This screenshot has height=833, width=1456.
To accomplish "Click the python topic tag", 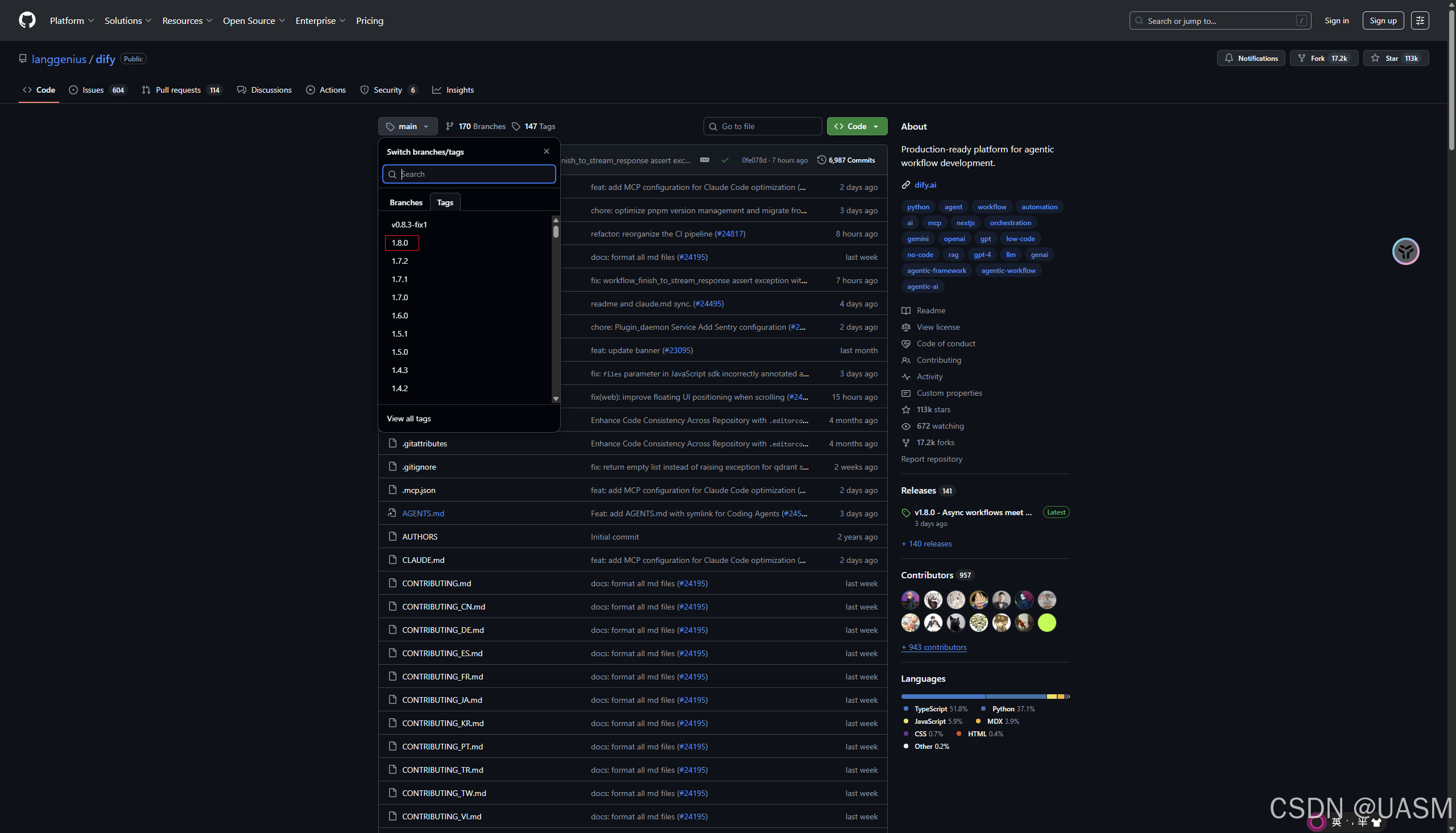I will point(917,207).
